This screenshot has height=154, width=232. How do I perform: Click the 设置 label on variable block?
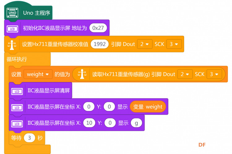click(16, 74)
